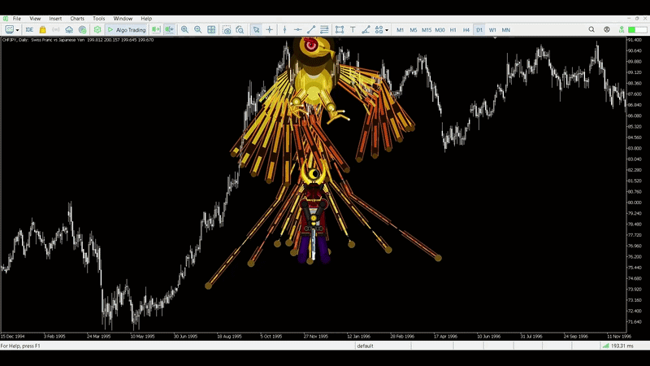This screenshot has height=366, width=650.
Task: Select the rectangle shape tool
Action: coord(340,30)
